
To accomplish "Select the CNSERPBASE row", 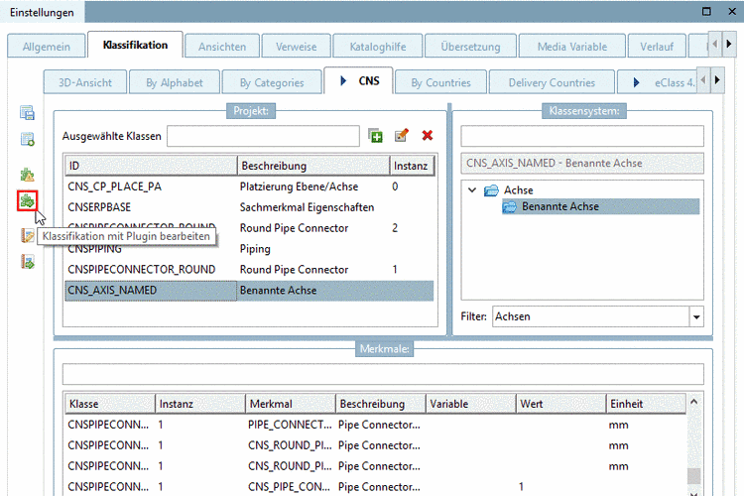I will click(x=249, y=207).
